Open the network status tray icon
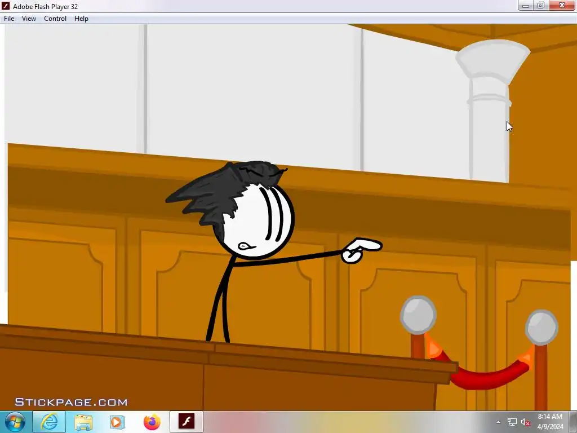The image size is (577, 433). coord(512,422)
